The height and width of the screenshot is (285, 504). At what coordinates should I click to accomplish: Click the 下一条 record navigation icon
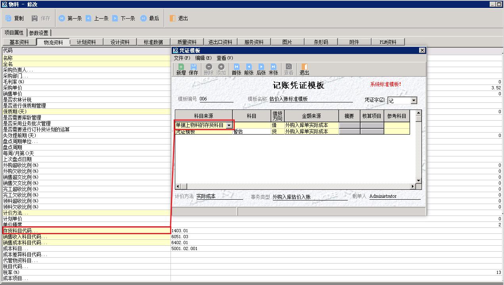pos(122,18)
